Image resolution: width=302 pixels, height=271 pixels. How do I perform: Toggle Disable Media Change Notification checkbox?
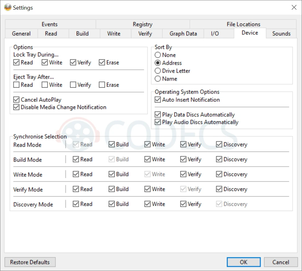click(x=17, y=107)
